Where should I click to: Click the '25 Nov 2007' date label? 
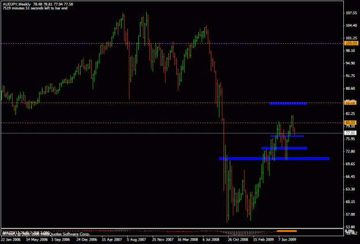point(163,239)
